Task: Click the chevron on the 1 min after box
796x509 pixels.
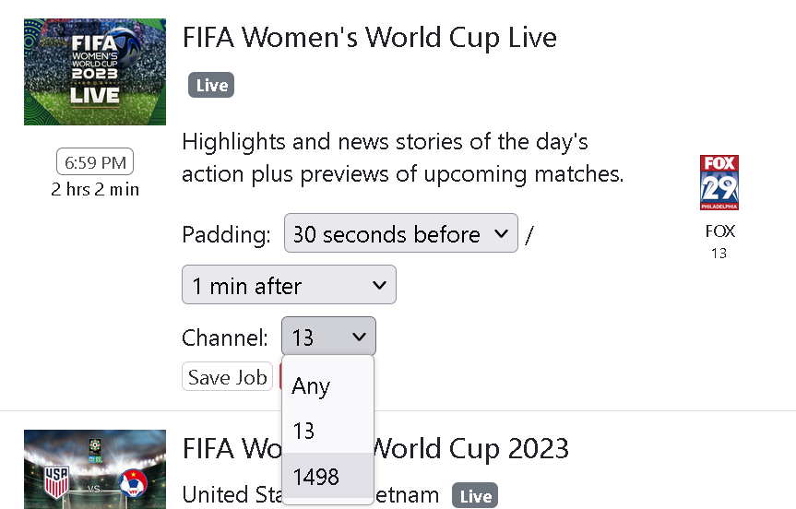Action: (x=379, y=285)
